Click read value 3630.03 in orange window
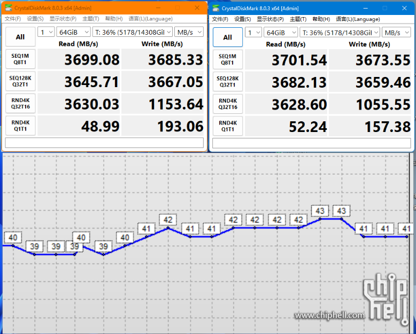Image resolution: width=416 pixels, height=334 pixels. point(79,104)
